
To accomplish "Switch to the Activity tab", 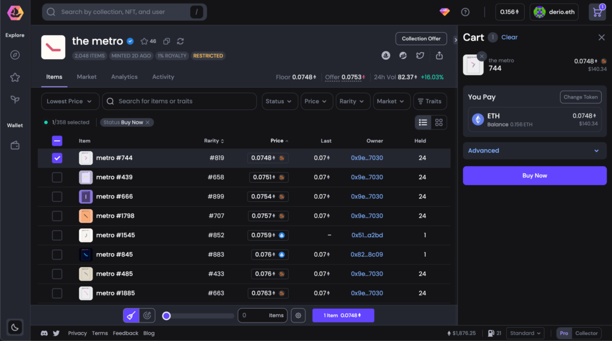I will (x=163, y=77).
